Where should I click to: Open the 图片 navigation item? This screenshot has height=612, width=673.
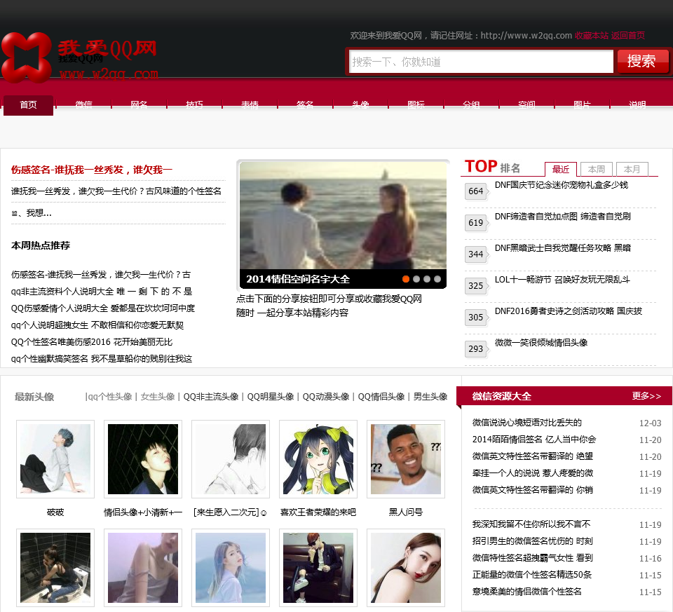(582, 104)
